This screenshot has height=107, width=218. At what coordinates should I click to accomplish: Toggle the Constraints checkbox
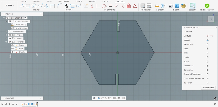[x=208, y=70]
